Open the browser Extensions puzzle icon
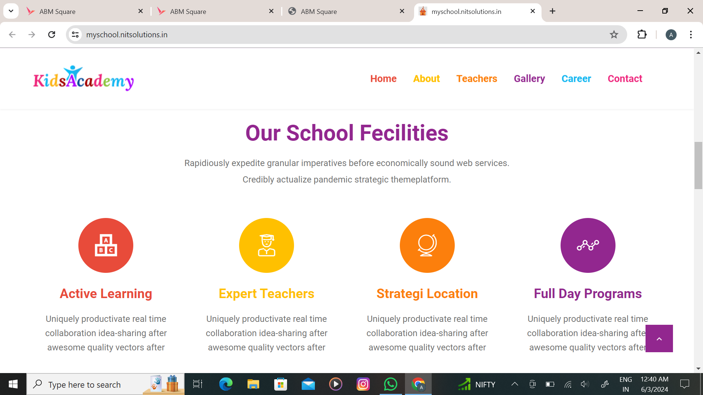The image size is (703, 395). click(642, 35)
